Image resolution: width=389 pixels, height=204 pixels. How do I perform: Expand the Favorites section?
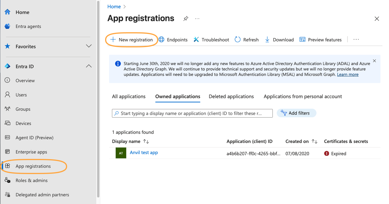tap(89, 46)
